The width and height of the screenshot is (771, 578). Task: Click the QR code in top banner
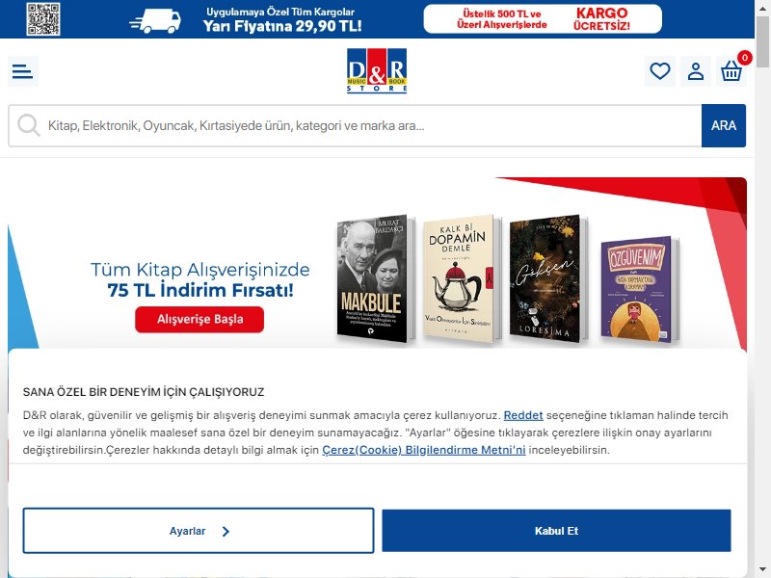tap(43, 19)
